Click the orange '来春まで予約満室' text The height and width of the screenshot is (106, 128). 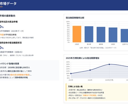90,95
